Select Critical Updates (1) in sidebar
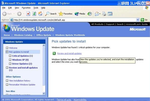Image resolution: width=150 pixels, height=101 pixels. [22, 56]
